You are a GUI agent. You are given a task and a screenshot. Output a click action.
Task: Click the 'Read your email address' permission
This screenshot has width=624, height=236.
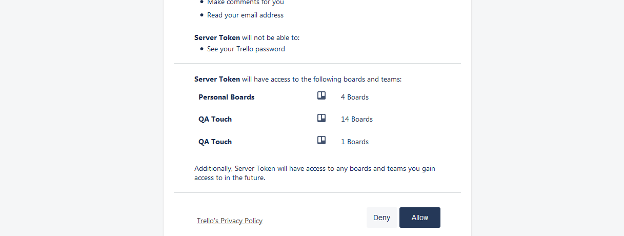click(245, 15)
